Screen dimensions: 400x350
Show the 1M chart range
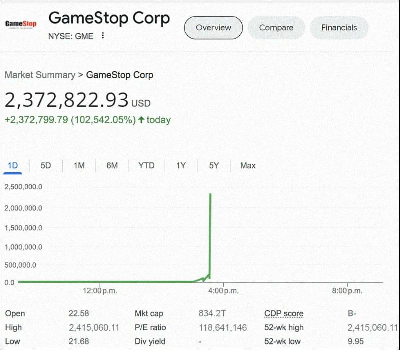[79, 166]
